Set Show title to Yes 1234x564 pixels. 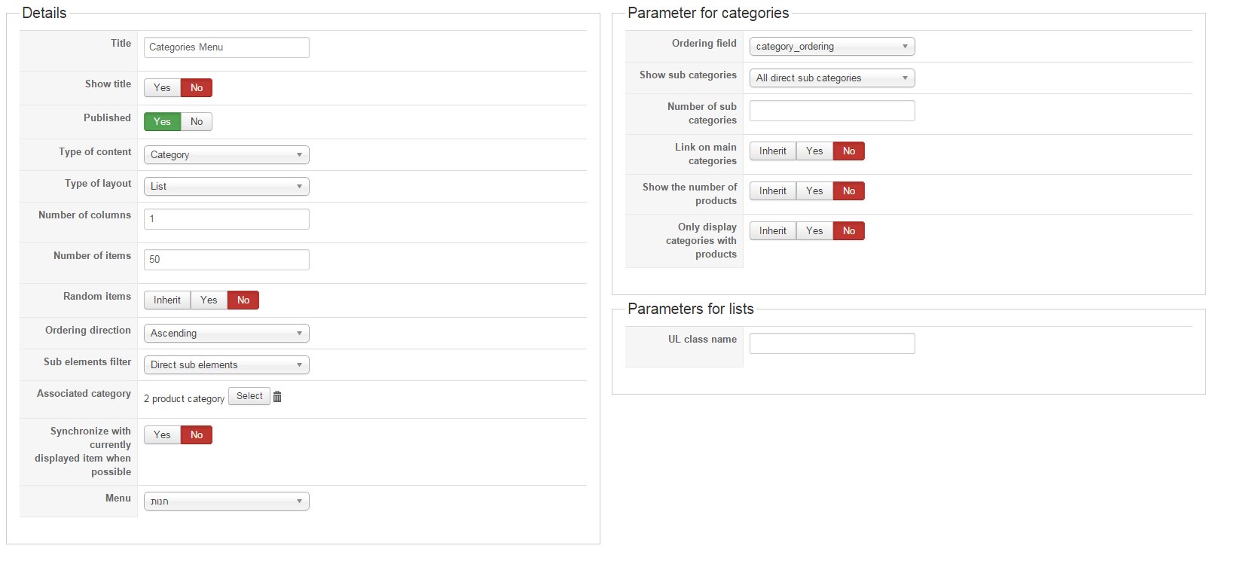162,88
